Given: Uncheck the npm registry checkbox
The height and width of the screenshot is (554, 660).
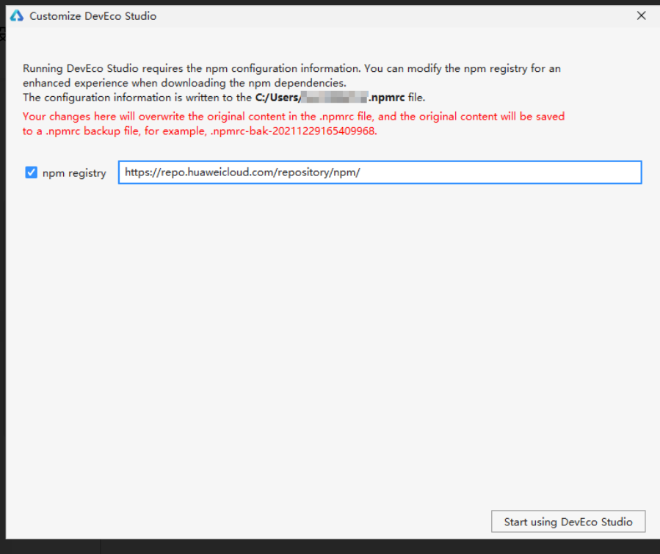Looking at the screenshot, I should coord(31,172).
